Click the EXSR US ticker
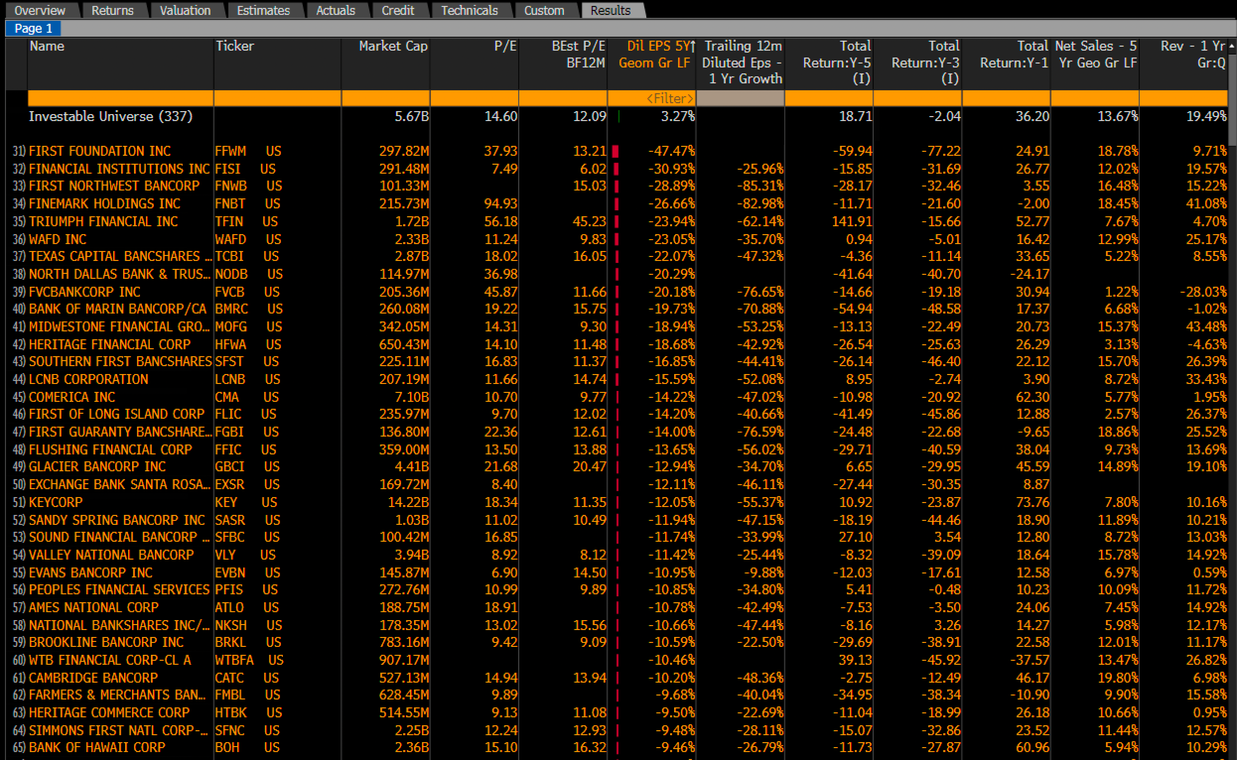Image resolution: width=1237 pixels, height=760 pixels. (x=247, y=485)
